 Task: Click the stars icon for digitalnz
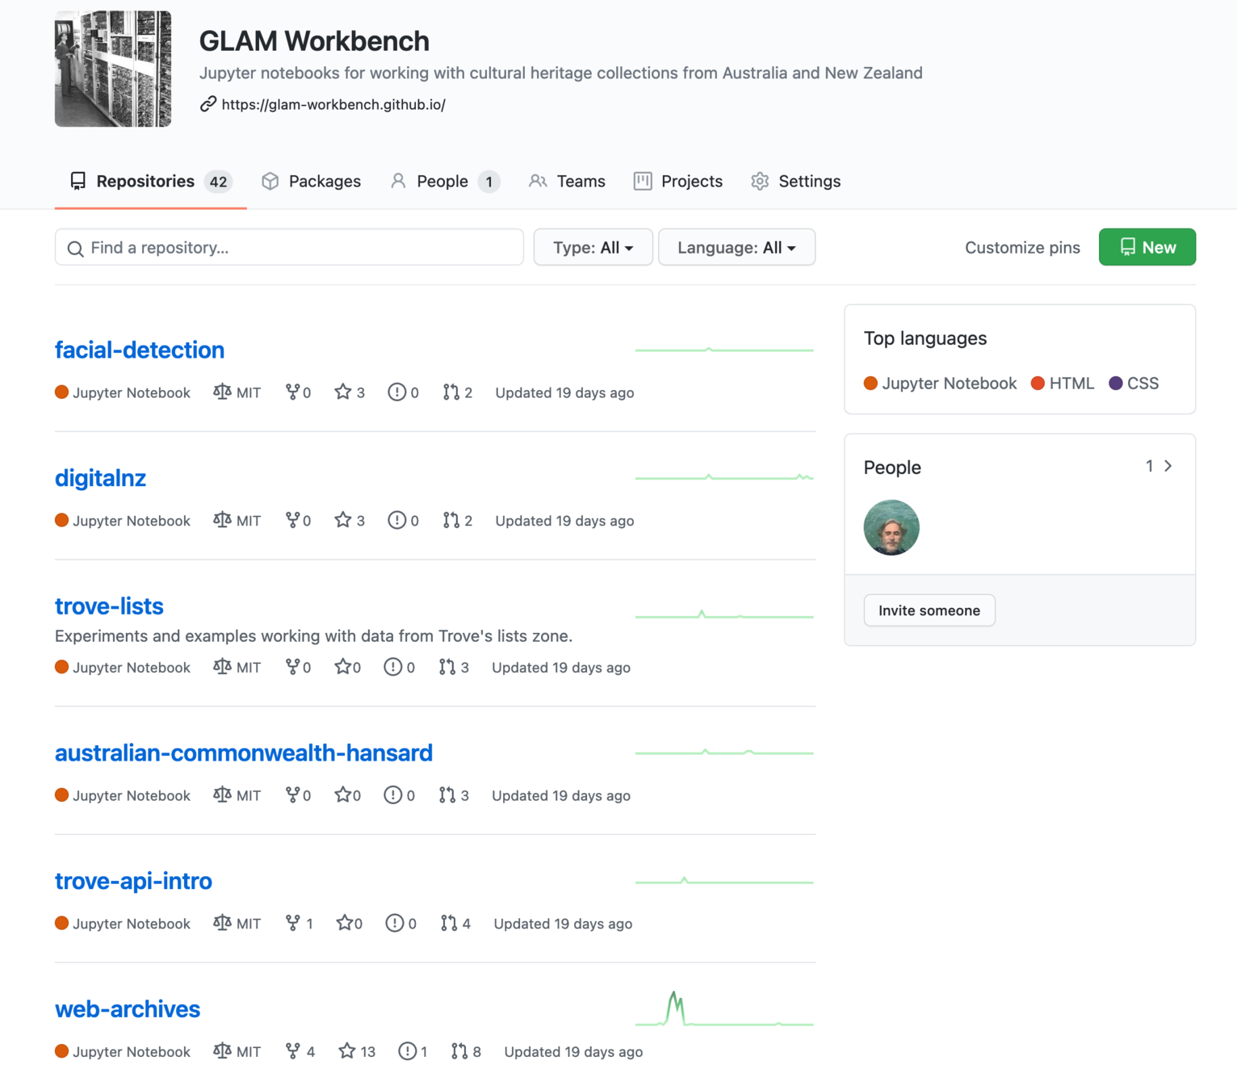click(343, 521)
